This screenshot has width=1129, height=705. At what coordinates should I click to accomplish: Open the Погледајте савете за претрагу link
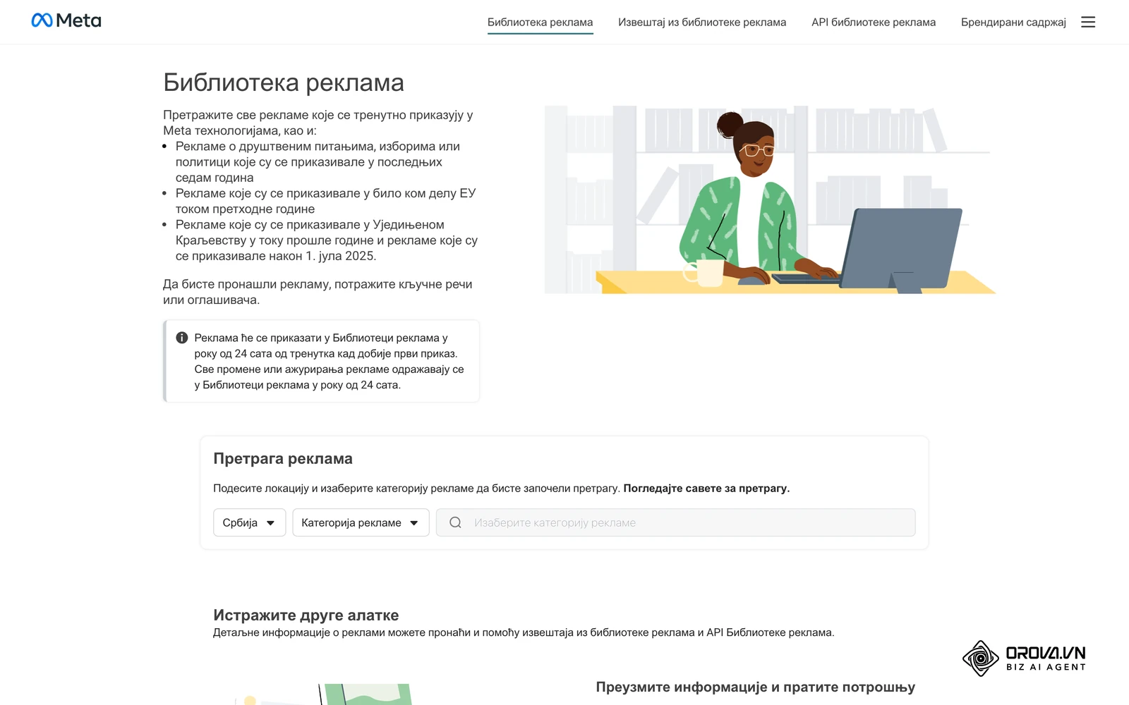(x=706, y=488)
